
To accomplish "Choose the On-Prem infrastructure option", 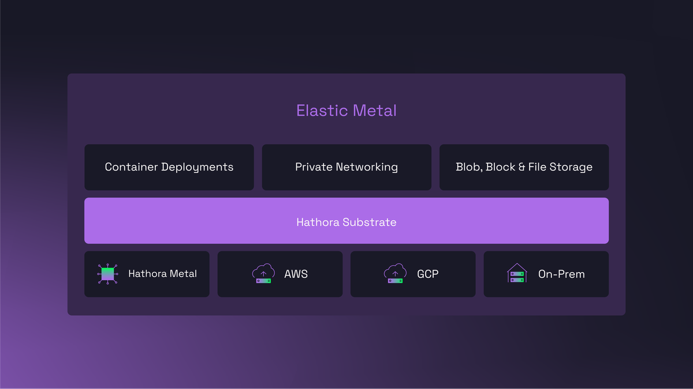I will tap(546, 274).
